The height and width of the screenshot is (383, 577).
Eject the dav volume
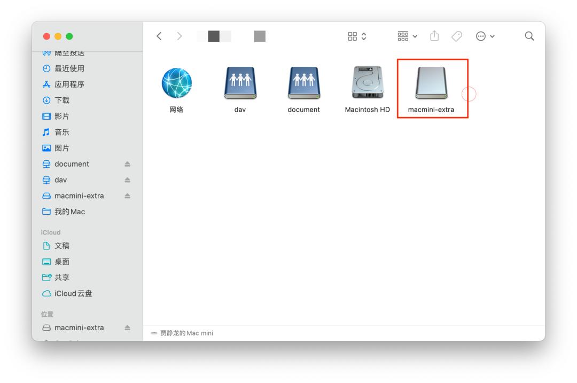click(x=127, y=180)
